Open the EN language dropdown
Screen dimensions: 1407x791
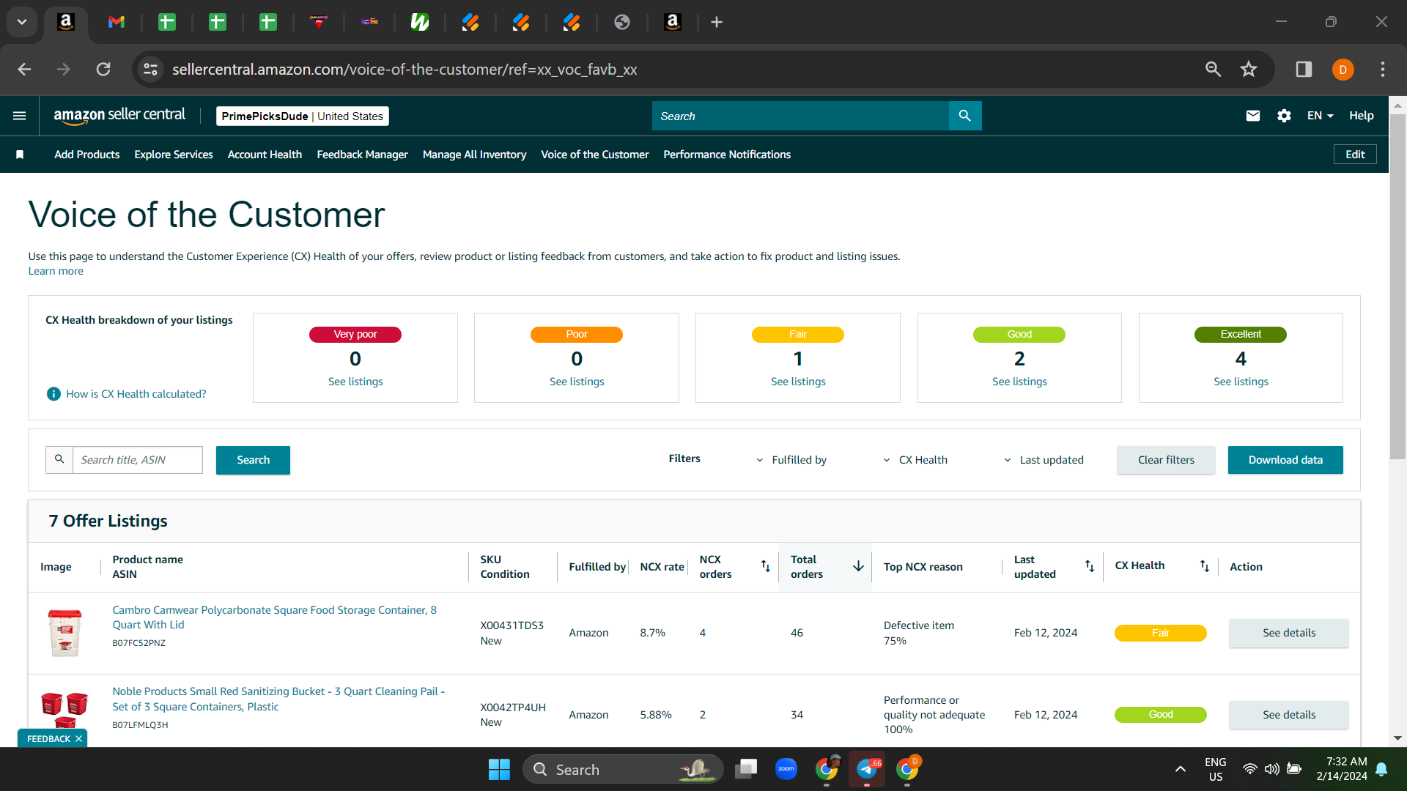[x=1321, y=116]
